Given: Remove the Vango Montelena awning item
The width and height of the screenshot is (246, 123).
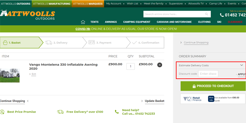Looking at the screenshot, I should coord(160,65).
